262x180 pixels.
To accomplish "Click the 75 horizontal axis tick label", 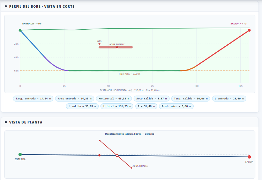I will point(152,86).
